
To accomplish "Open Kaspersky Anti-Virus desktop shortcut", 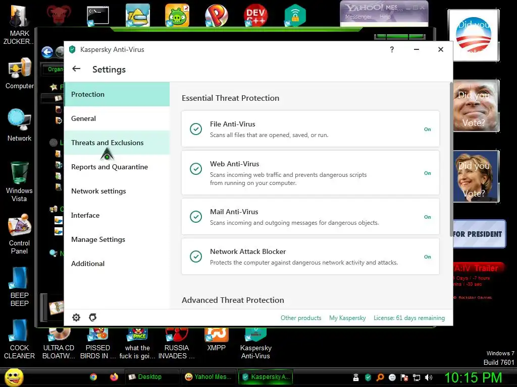I will point(256,344).
